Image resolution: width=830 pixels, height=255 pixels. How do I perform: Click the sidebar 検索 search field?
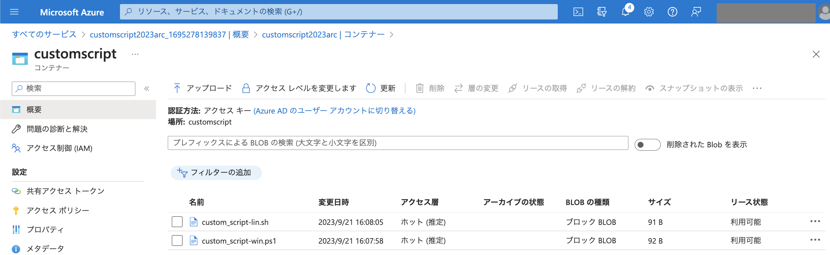coord(74,89)
